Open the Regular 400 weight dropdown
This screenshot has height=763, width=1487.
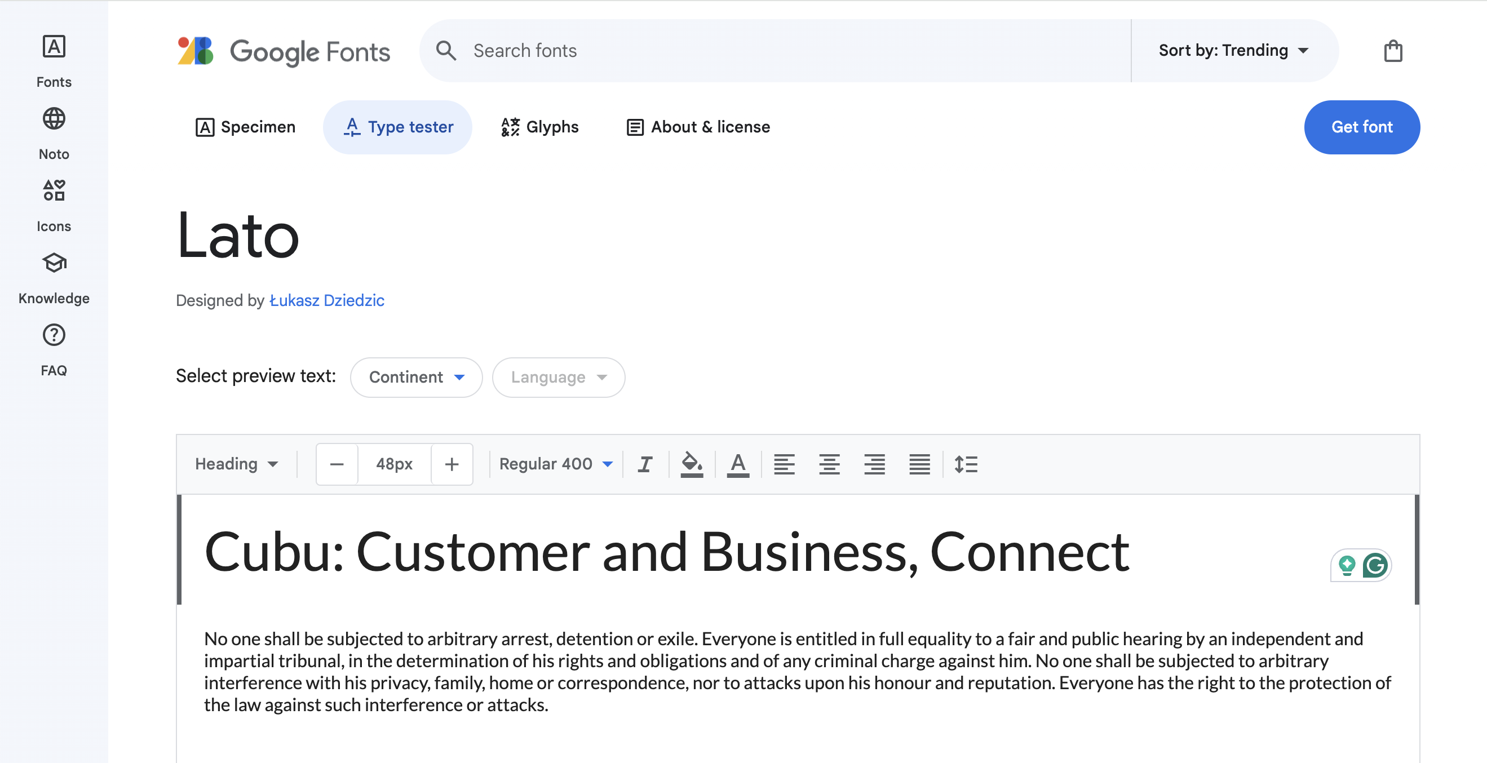click(555, 464)
